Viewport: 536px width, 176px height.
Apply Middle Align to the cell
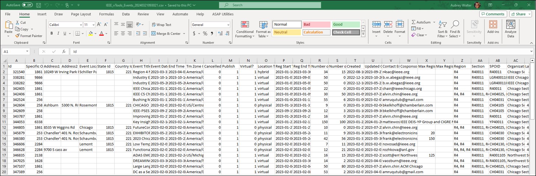pyautogui.click(x=123, y=25)
